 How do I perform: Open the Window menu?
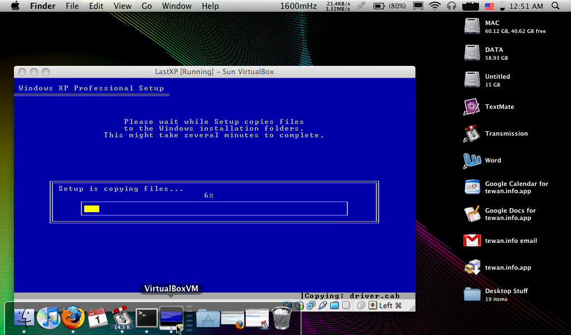coord(177,6)
